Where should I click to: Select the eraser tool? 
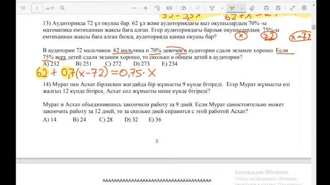tap(252, 8)
